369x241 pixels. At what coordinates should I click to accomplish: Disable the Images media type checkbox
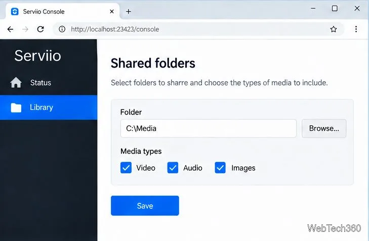220,167
